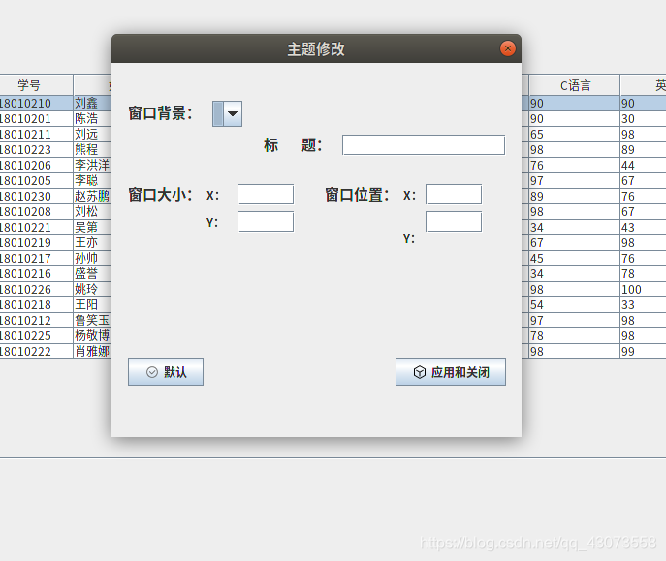
Task: Select student ID cell 18010219
Action: (x=37, y=243)
